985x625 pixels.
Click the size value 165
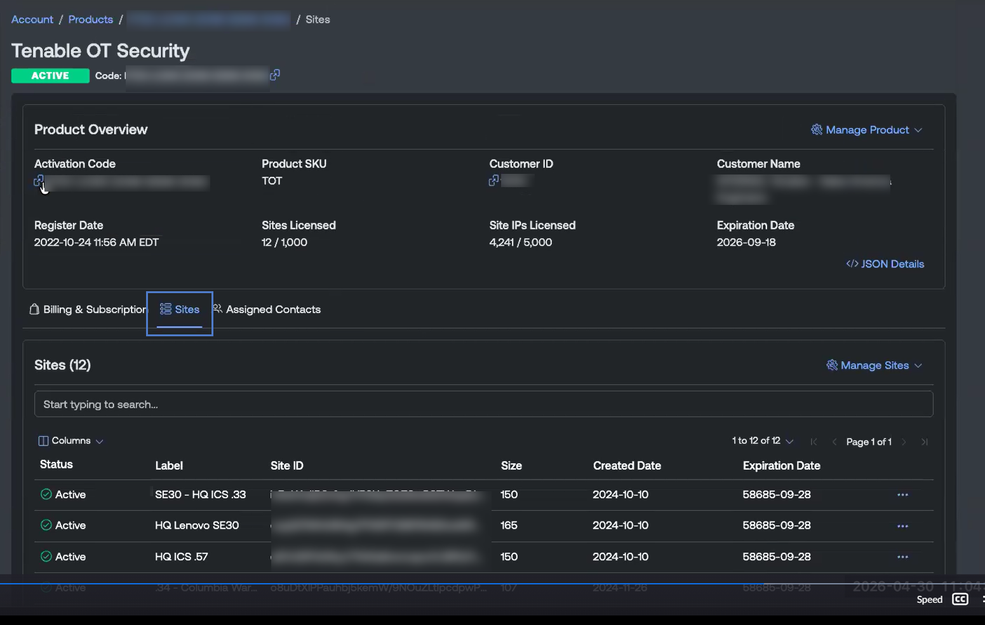(509, 525)
